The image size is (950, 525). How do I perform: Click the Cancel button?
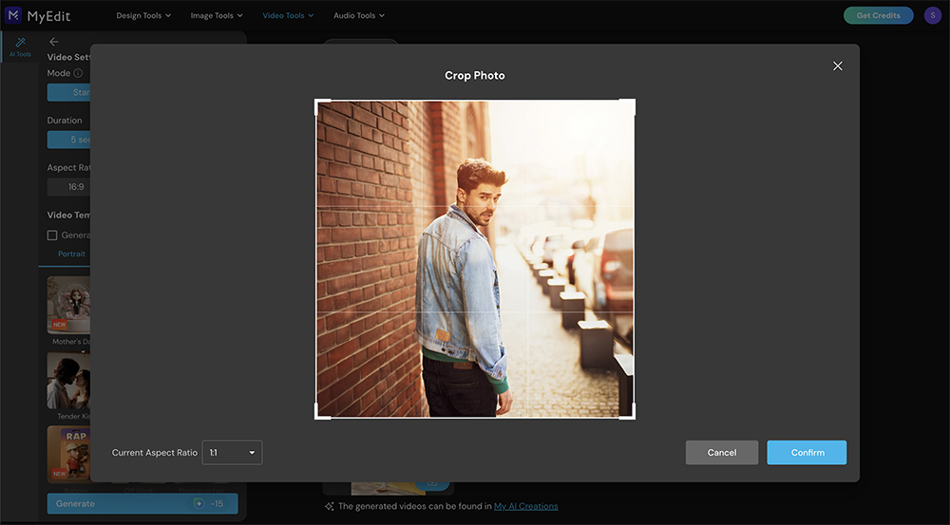pos(722,452)
